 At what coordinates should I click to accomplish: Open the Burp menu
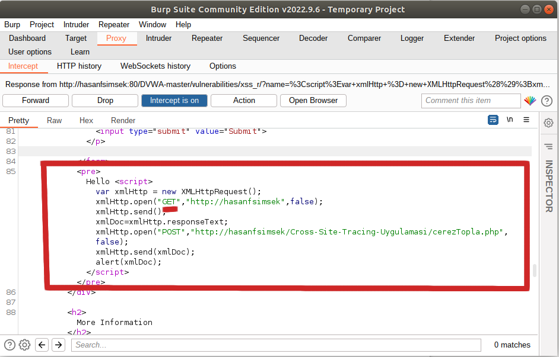12,24
